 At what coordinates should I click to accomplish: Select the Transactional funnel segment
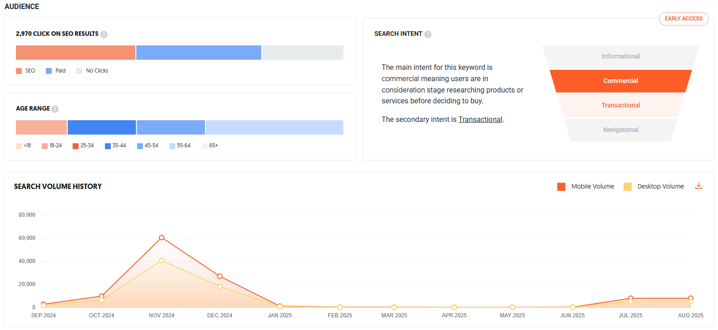pyautogui.click(x=620, y=105)
